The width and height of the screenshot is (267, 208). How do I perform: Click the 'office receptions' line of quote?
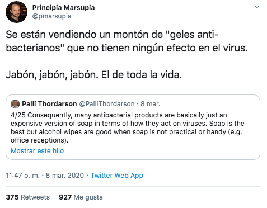pos(39,140)
